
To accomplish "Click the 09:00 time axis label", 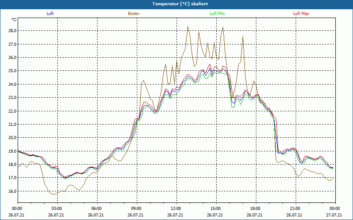I will tap(136, 209).
